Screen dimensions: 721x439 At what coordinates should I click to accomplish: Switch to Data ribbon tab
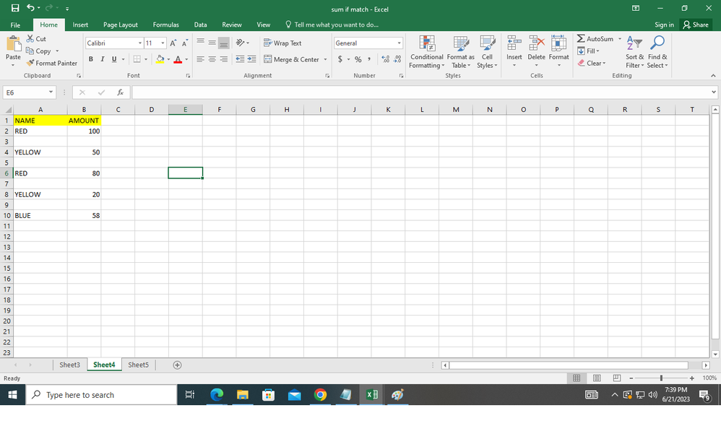coord(200,25)
